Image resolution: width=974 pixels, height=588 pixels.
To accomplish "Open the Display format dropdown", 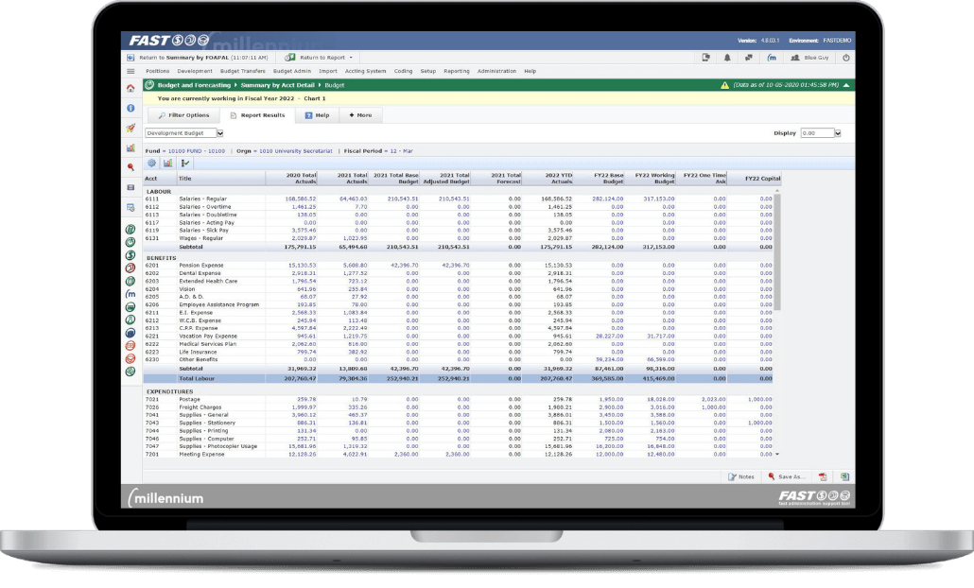I will [837, 133].
